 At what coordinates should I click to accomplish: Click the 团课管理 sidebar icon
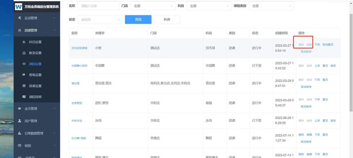point(19,30)
